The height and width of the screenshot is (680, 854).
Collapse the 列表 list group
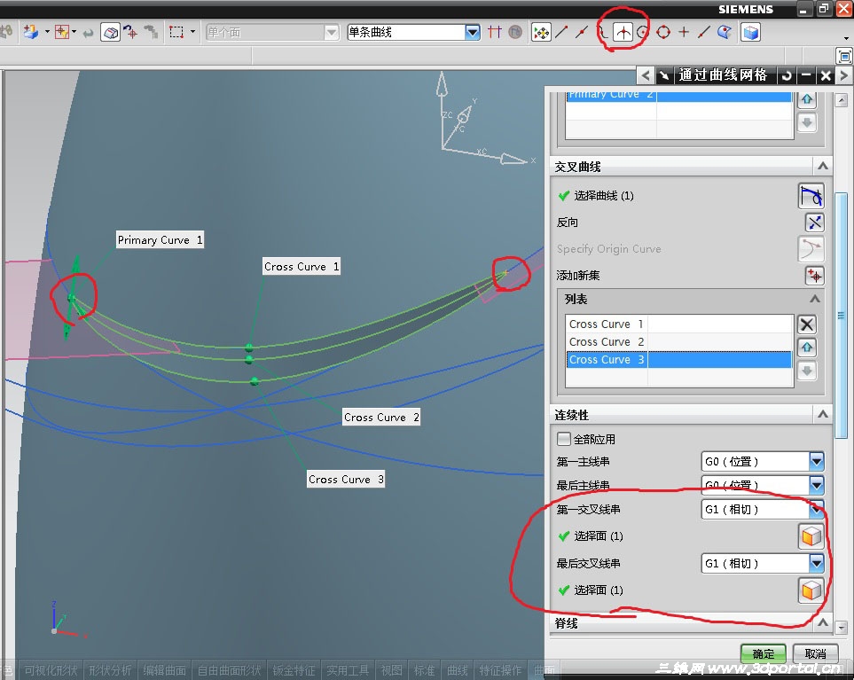pos(815,299)
